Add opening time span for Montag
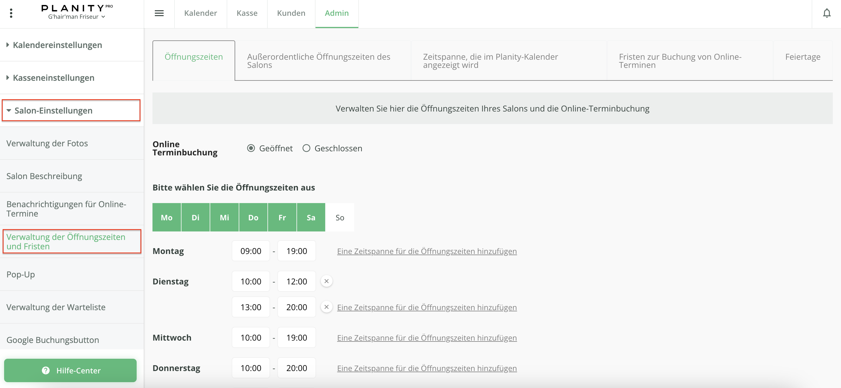The height and width of the screenshot is (388, 841). [426, 251]
